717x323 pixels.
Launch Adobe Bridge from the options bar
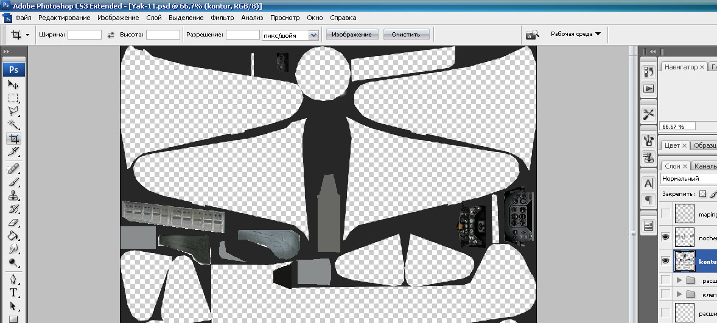tap(533, 35)
